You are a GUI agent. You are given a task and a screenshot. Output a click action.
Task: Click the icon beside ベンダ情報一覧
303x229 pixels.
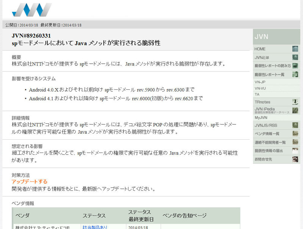click(x=295, y=134)
